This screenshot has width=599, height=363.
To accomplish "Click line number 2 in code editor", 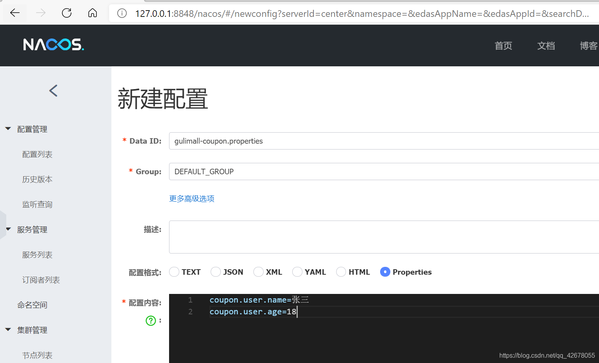I will [190, 312].
